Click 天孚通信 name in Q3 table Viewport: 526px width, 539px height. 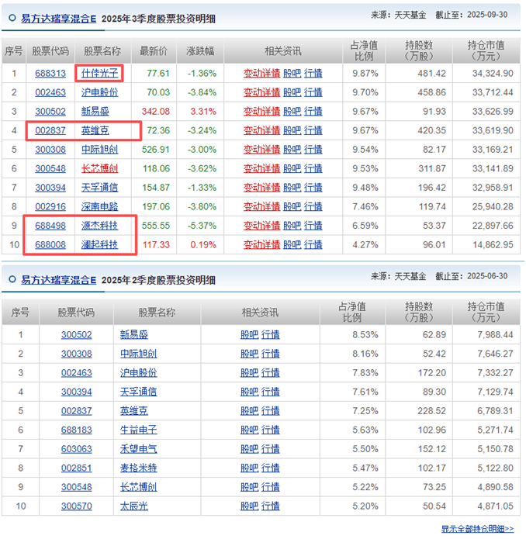pyautogui.click(x=100, y=188)
